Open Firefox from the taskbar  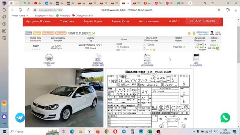point(98,132)
